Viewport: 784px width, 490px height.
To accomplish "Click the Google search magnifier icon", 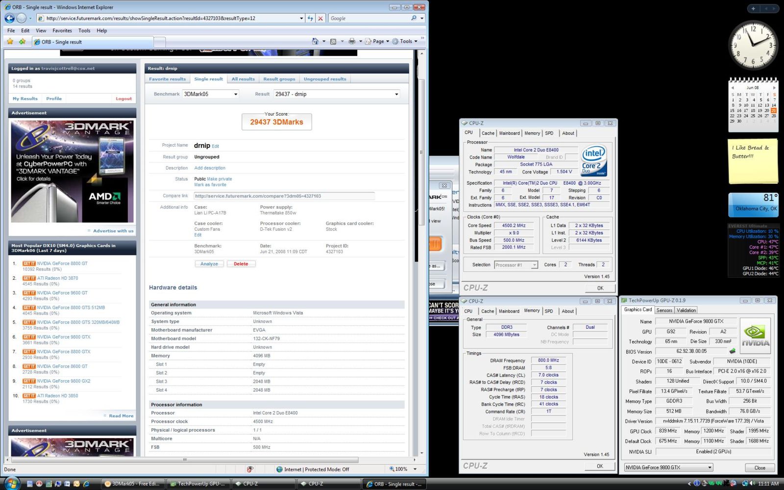I will click(414, 18).
